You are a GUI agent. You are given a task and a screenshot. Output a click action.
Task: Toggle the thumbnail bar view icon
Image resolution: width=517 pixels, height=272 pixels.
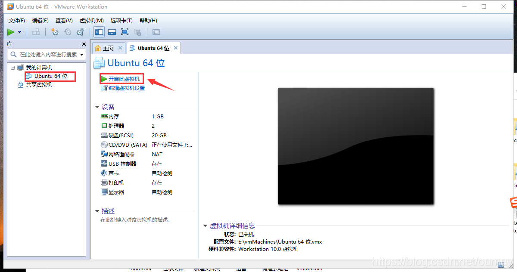(112, 32)
